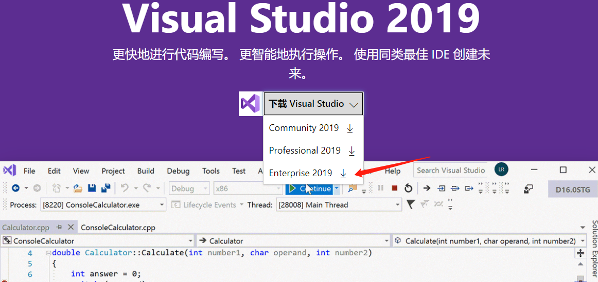
Task: Click the Save All icon
Action: click(x=105, y=188)
